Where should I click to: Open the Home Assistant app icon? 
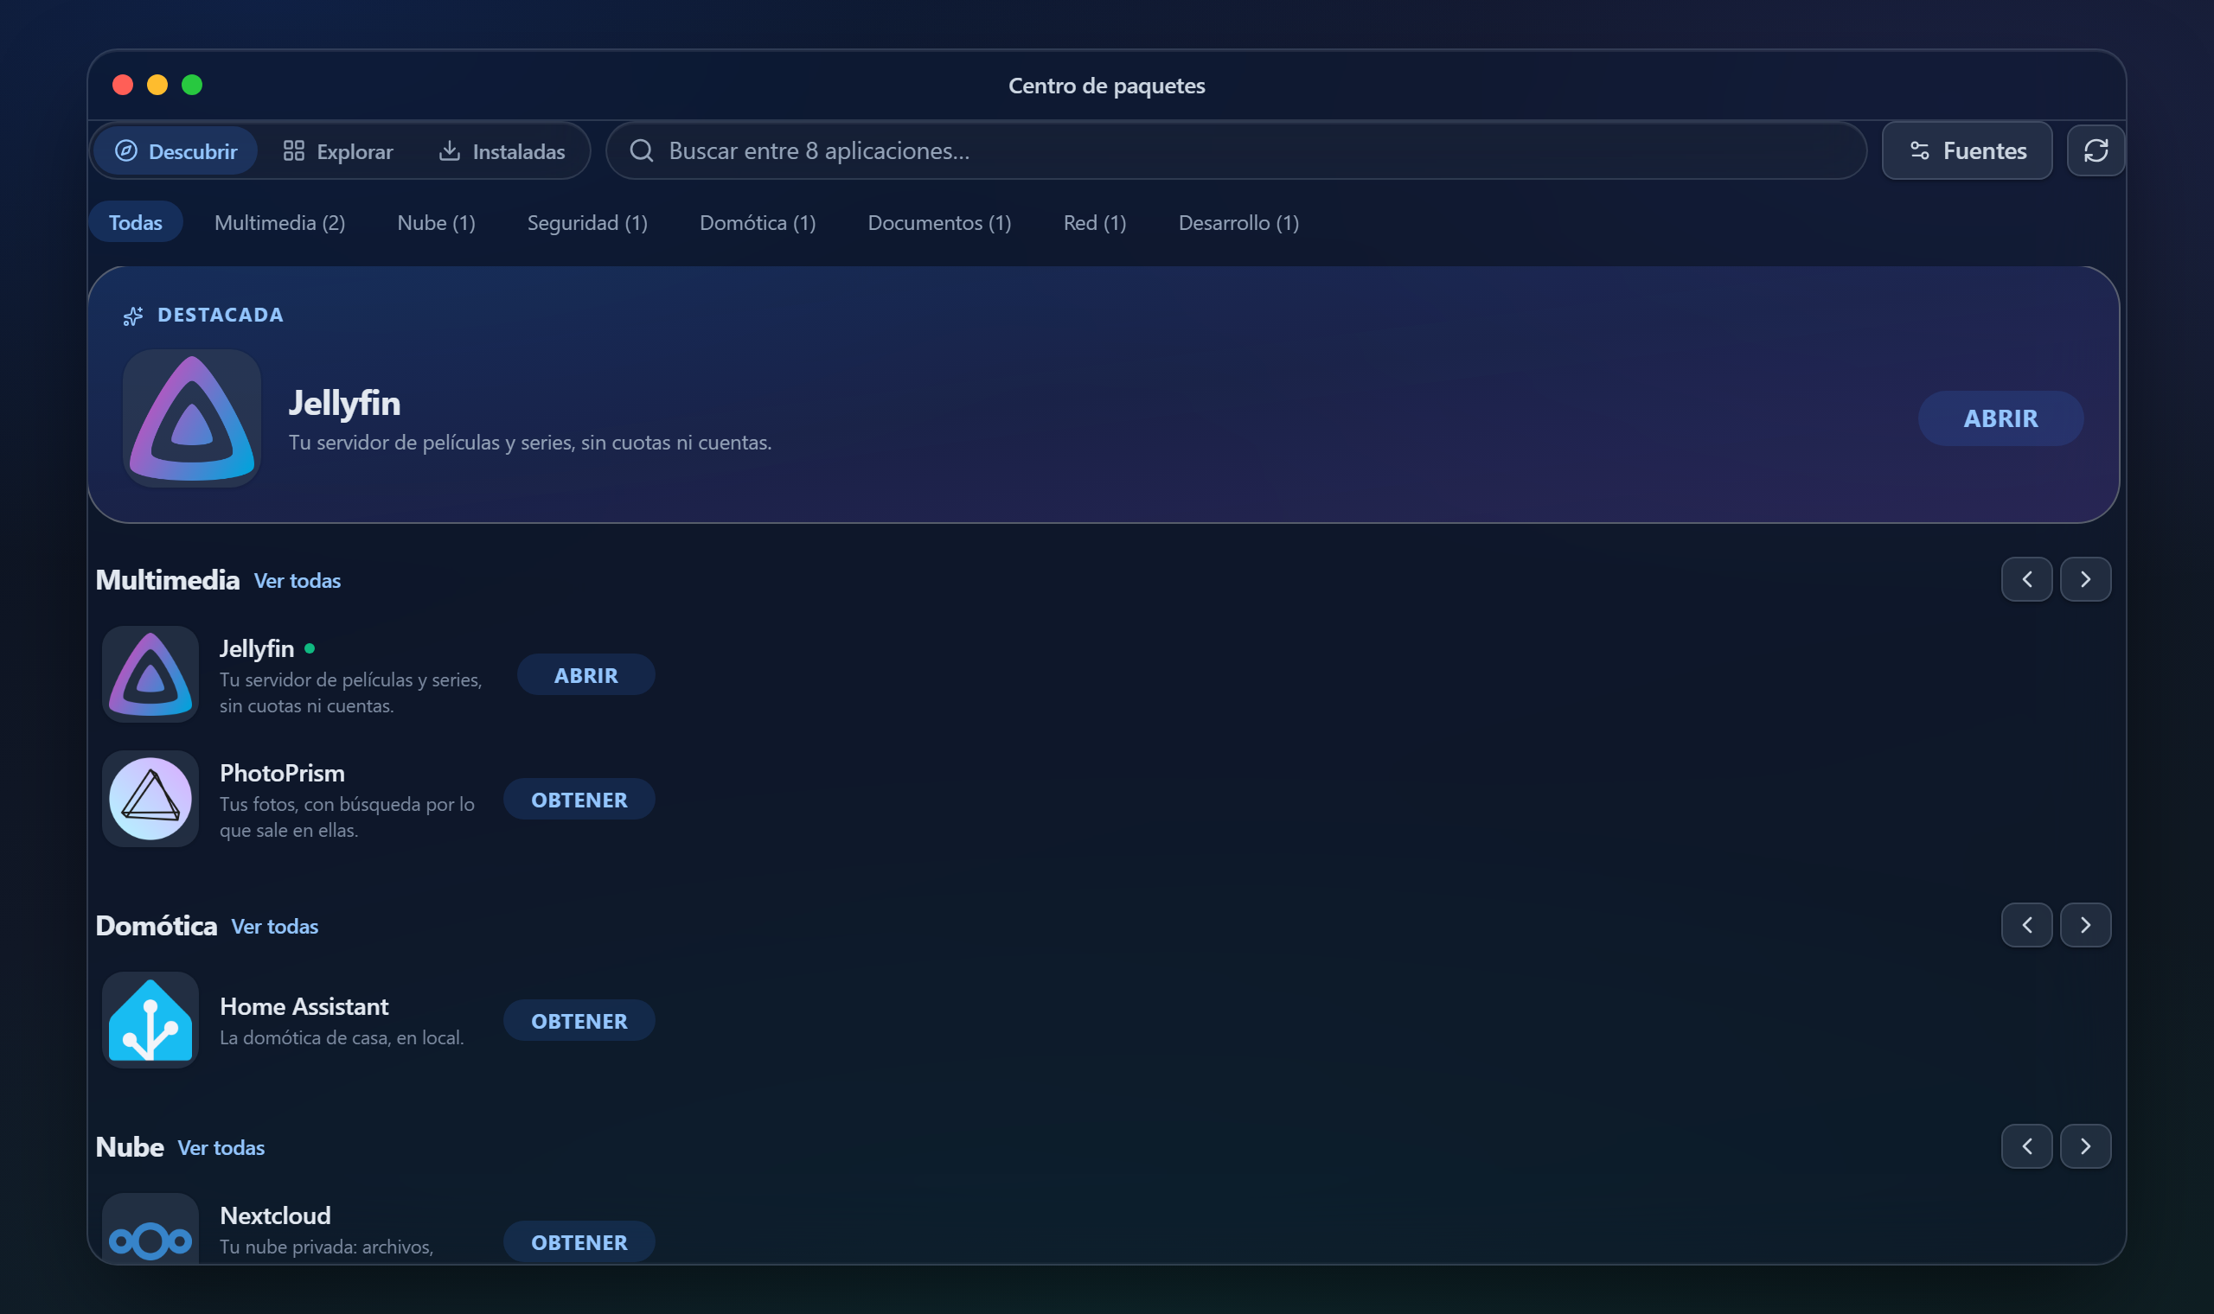click(x=150, y=1020)
